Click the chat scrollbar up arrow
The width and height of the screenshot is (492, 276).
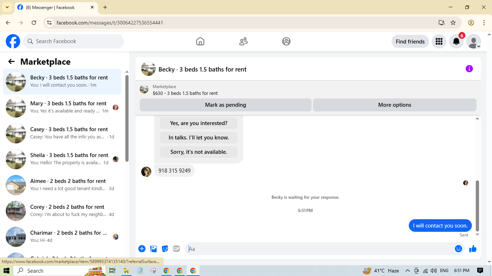pyautogui.click(x=478, y=118)
